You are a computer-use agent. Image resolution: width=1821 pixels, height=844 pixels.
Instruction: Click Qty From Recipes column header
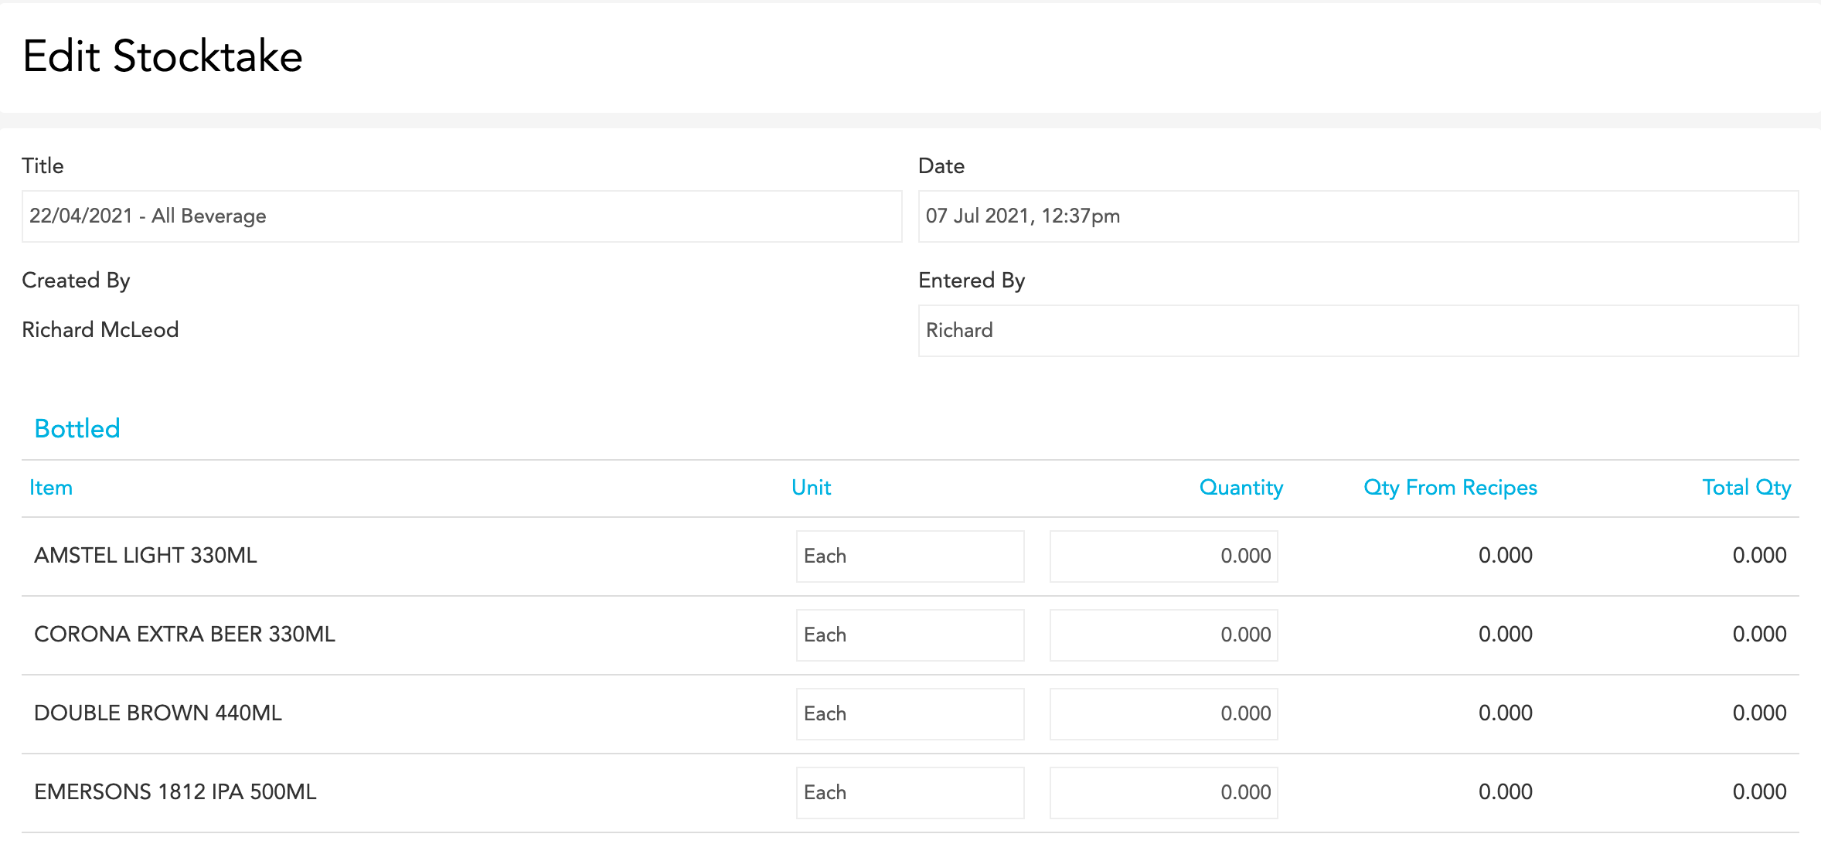tap(1450, 488)
